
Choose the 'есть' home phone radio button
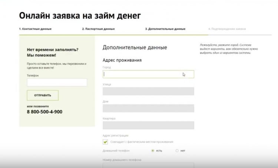tap(153, 151)
